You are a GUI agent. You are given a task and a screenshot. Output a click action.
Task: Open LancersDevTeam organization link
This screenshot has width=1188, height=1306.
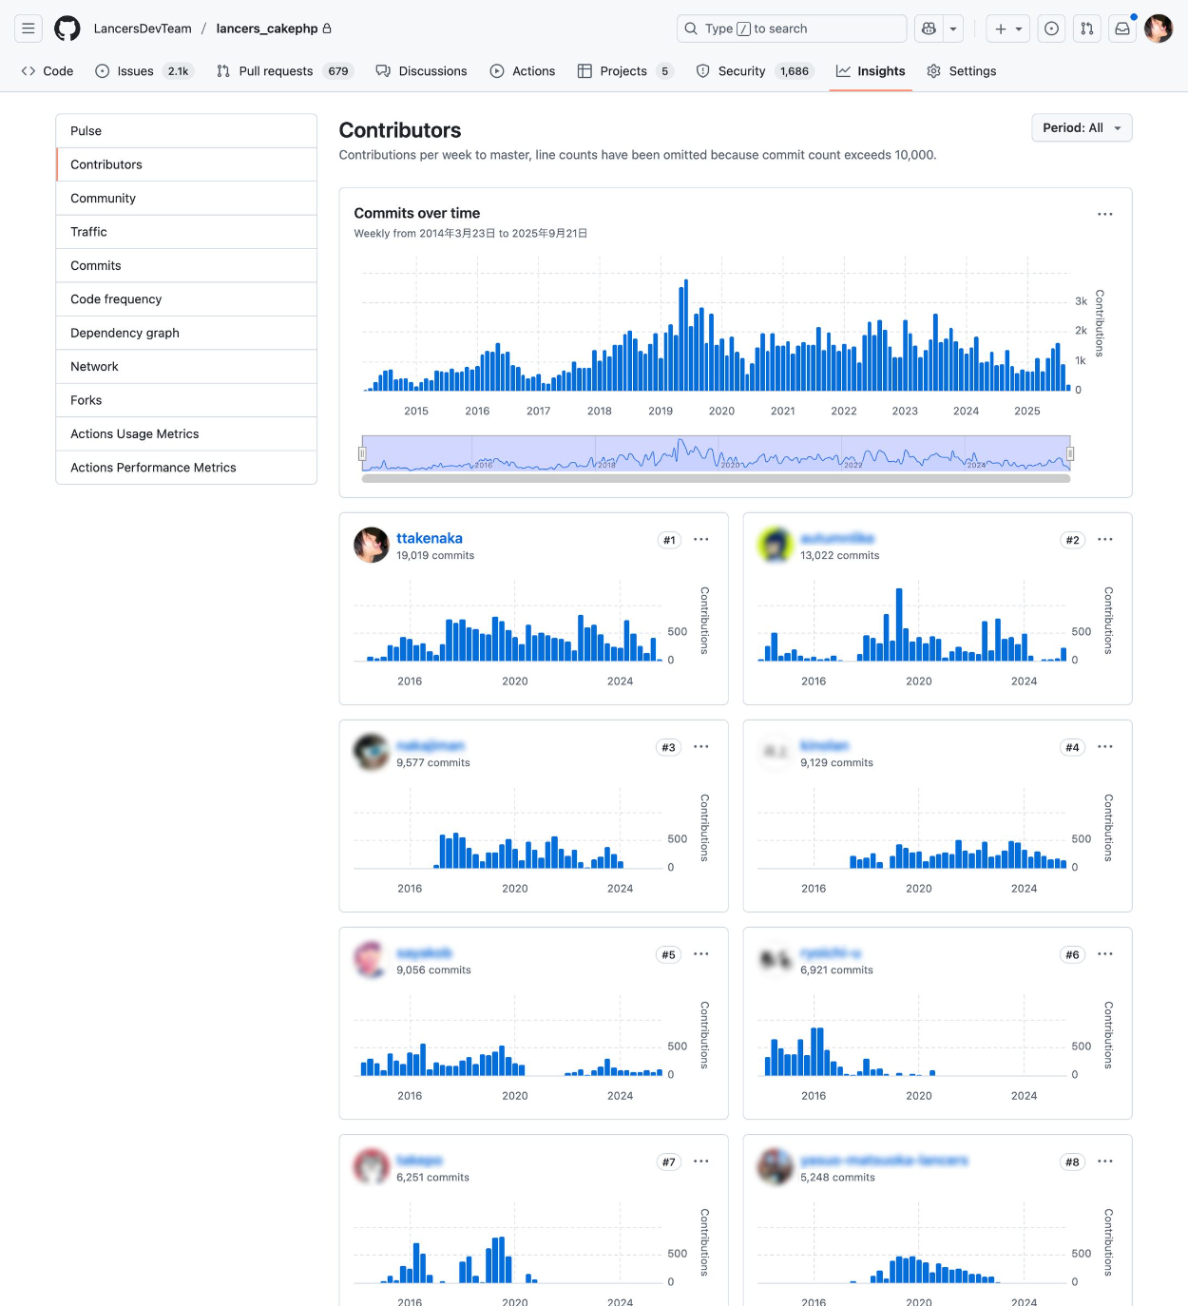(143, 29)
